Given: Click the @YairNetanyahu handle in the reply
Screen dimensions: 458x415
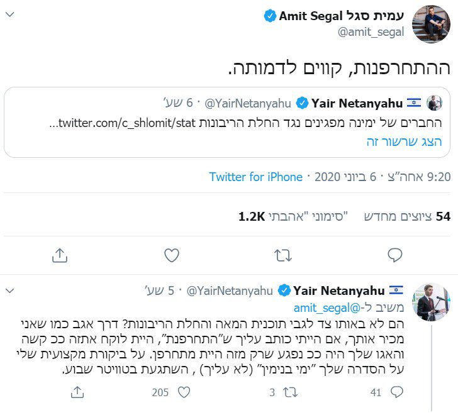Looking at the screenshot, I should tap(230, 290).
